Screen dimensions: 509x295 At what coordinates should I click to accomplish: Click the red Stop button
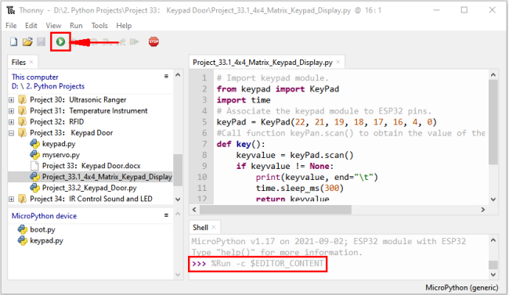[x=153, y=42]
